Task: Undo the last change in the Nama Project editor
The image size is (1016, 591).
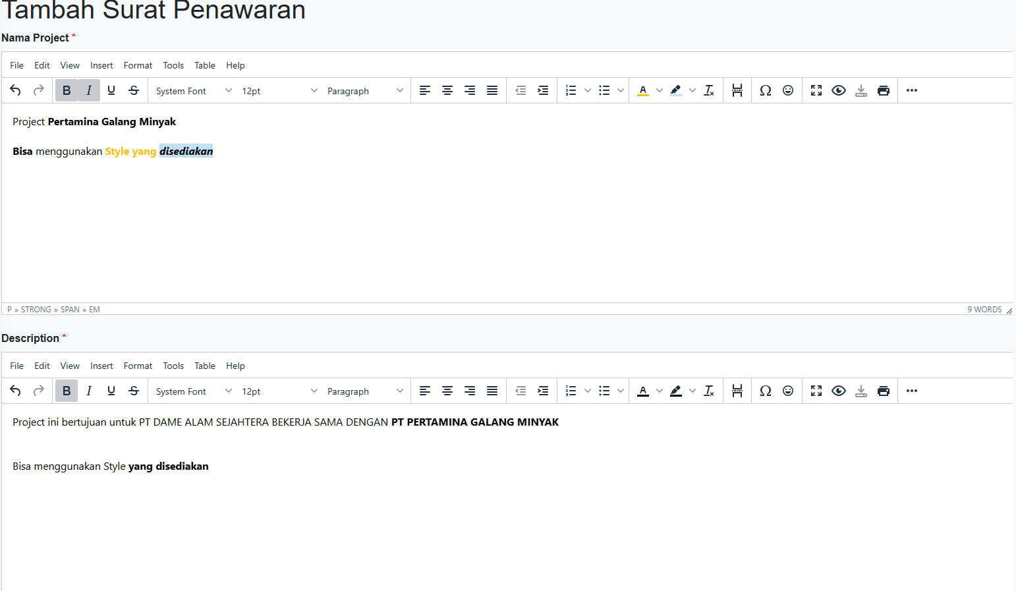Action: [15, 90]
